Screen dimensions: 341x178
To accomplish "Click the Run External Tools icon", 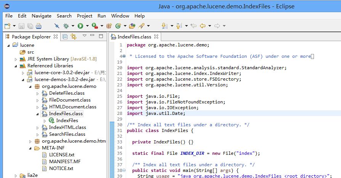I will tap(94, 26).
